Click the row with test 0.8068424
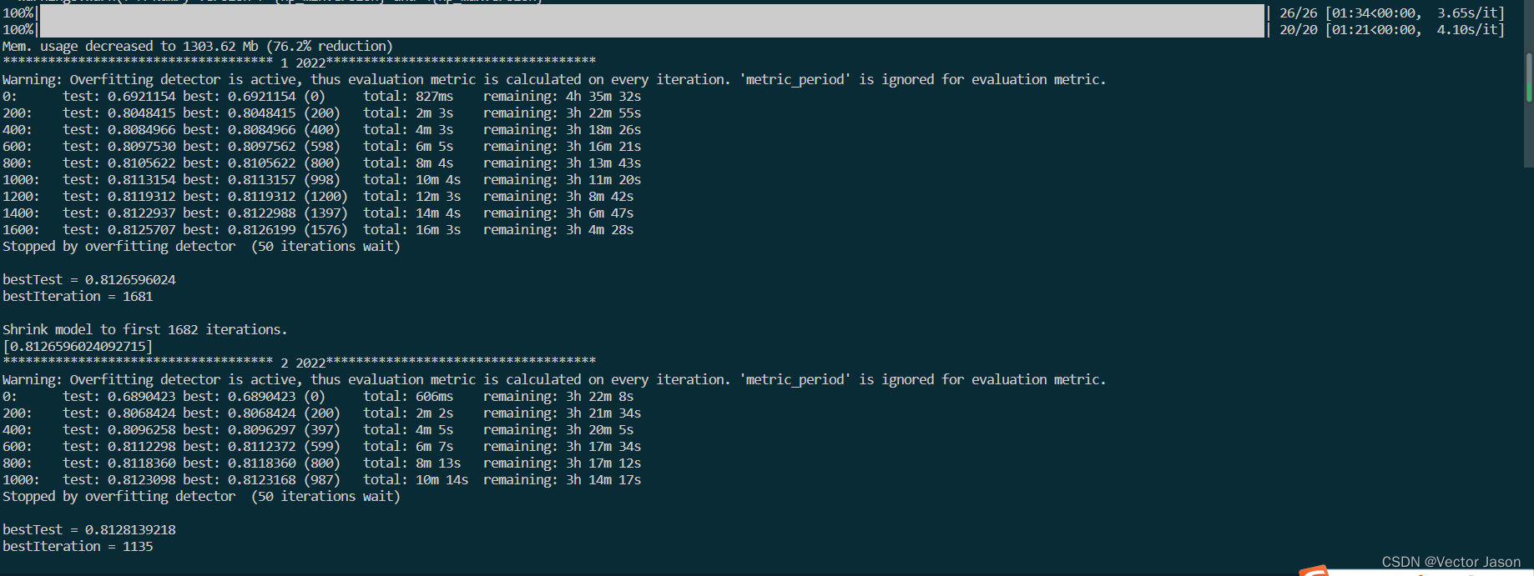Image resolution: width=1534 pixels, height=576 pixels. (x=321, y=413)
